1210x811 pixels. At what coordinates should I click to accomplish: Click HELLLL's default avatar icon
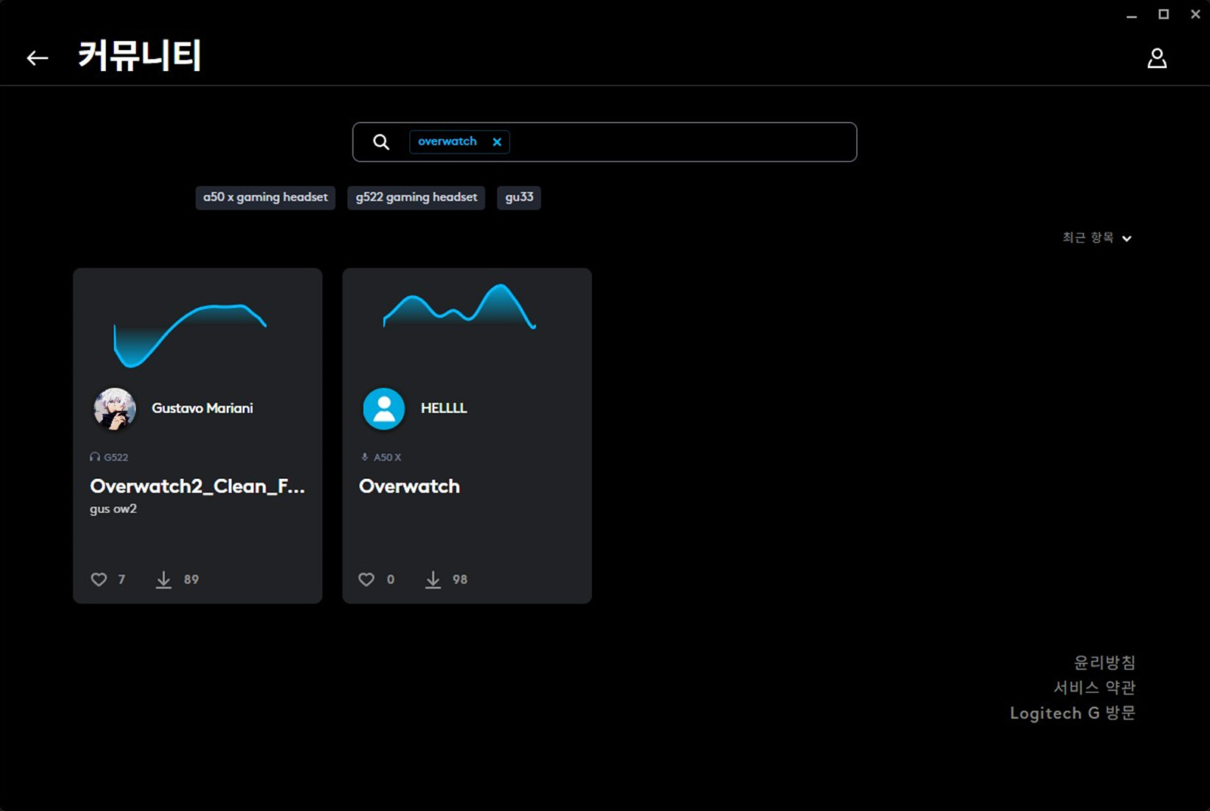click(384, 409)
